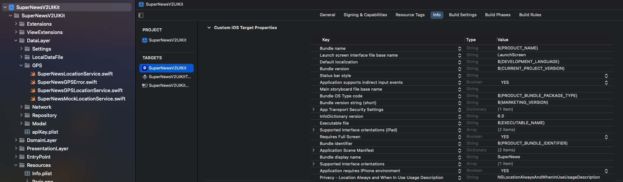Screen dimensions: 623x182
Task: Select the SuperNewsV2UIKit... UI test target
Action: pos(166,85)
